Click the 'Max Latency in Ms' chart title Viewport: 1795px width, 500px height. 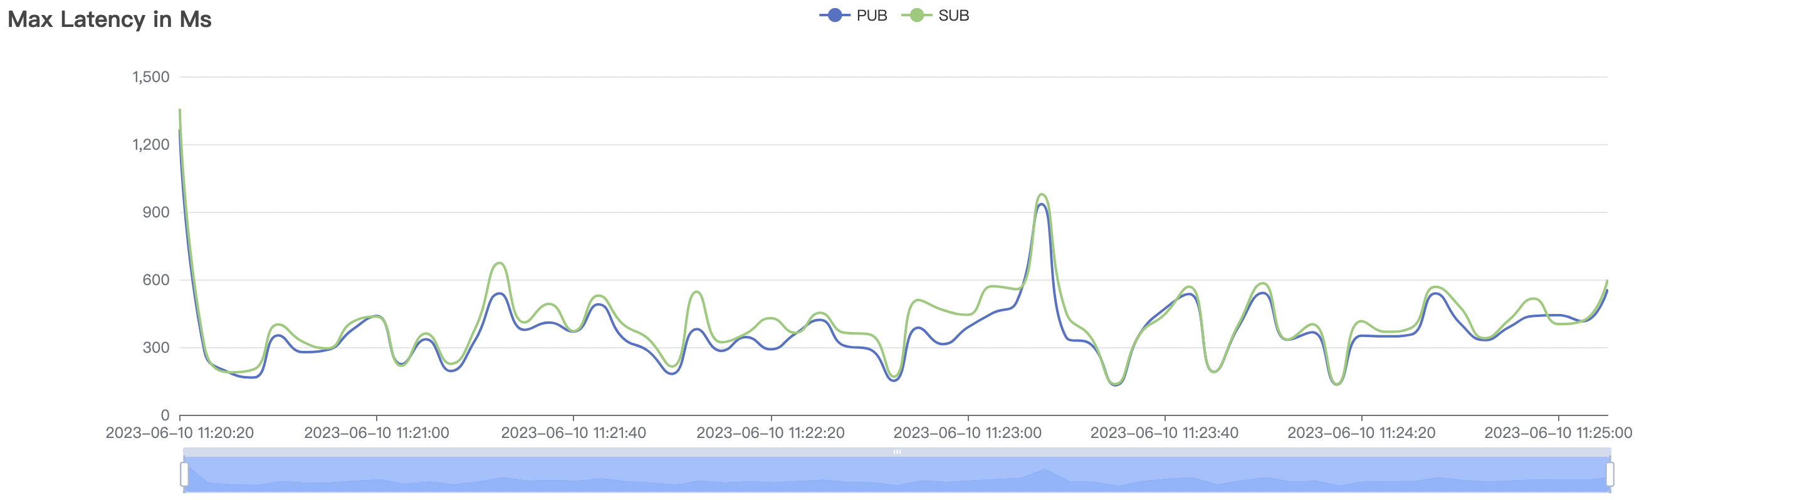tap(110, 19)
